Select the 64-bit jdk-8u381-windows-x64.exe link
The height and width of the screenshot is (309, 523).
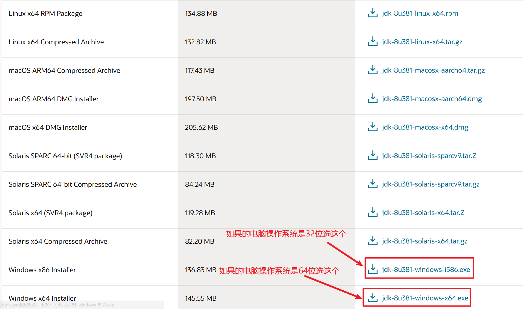pos(425,298)
